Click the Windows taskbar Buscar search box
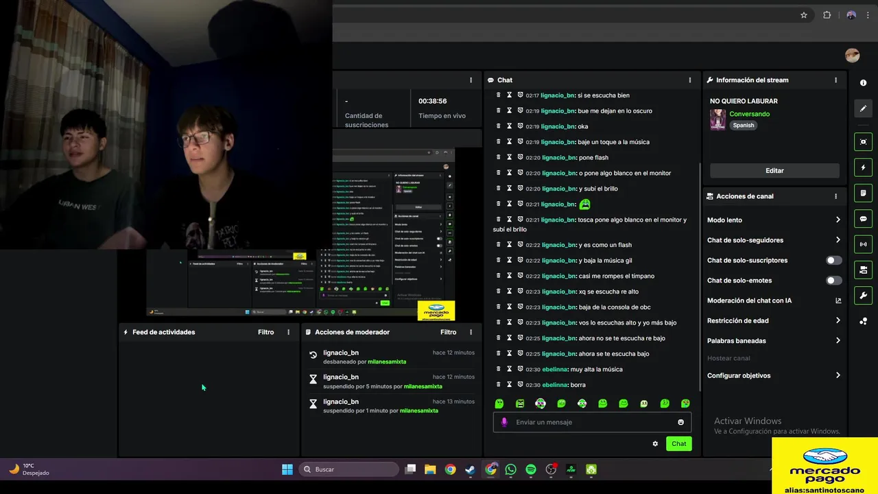Viewport: 878px width, 494px height. (349, 469)
